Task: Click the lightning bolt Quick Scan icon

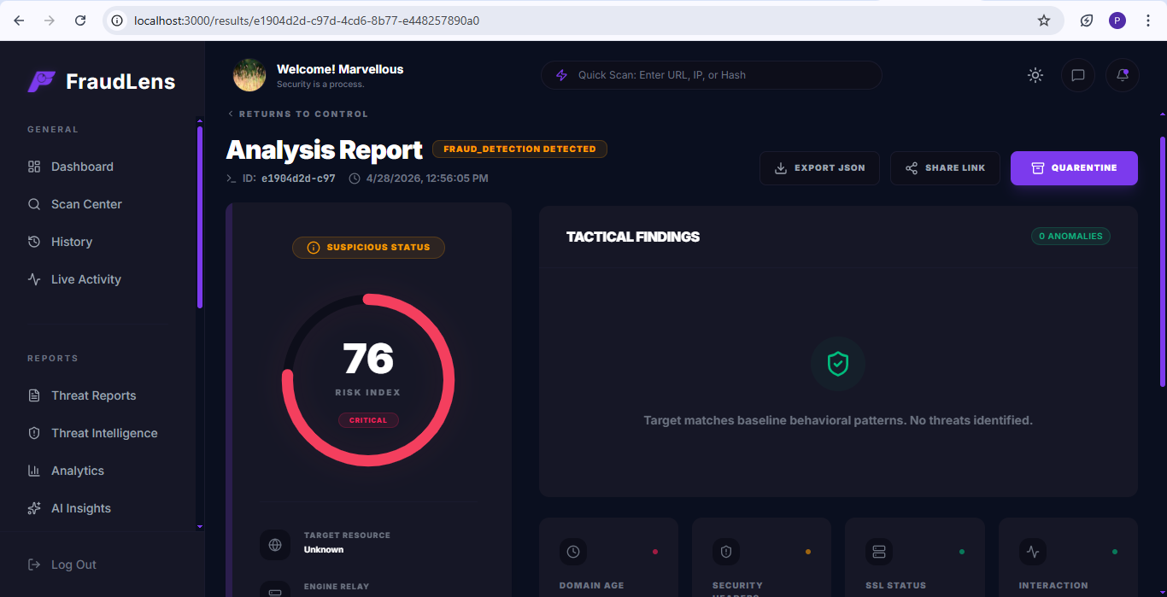Action: coord(561,75)
